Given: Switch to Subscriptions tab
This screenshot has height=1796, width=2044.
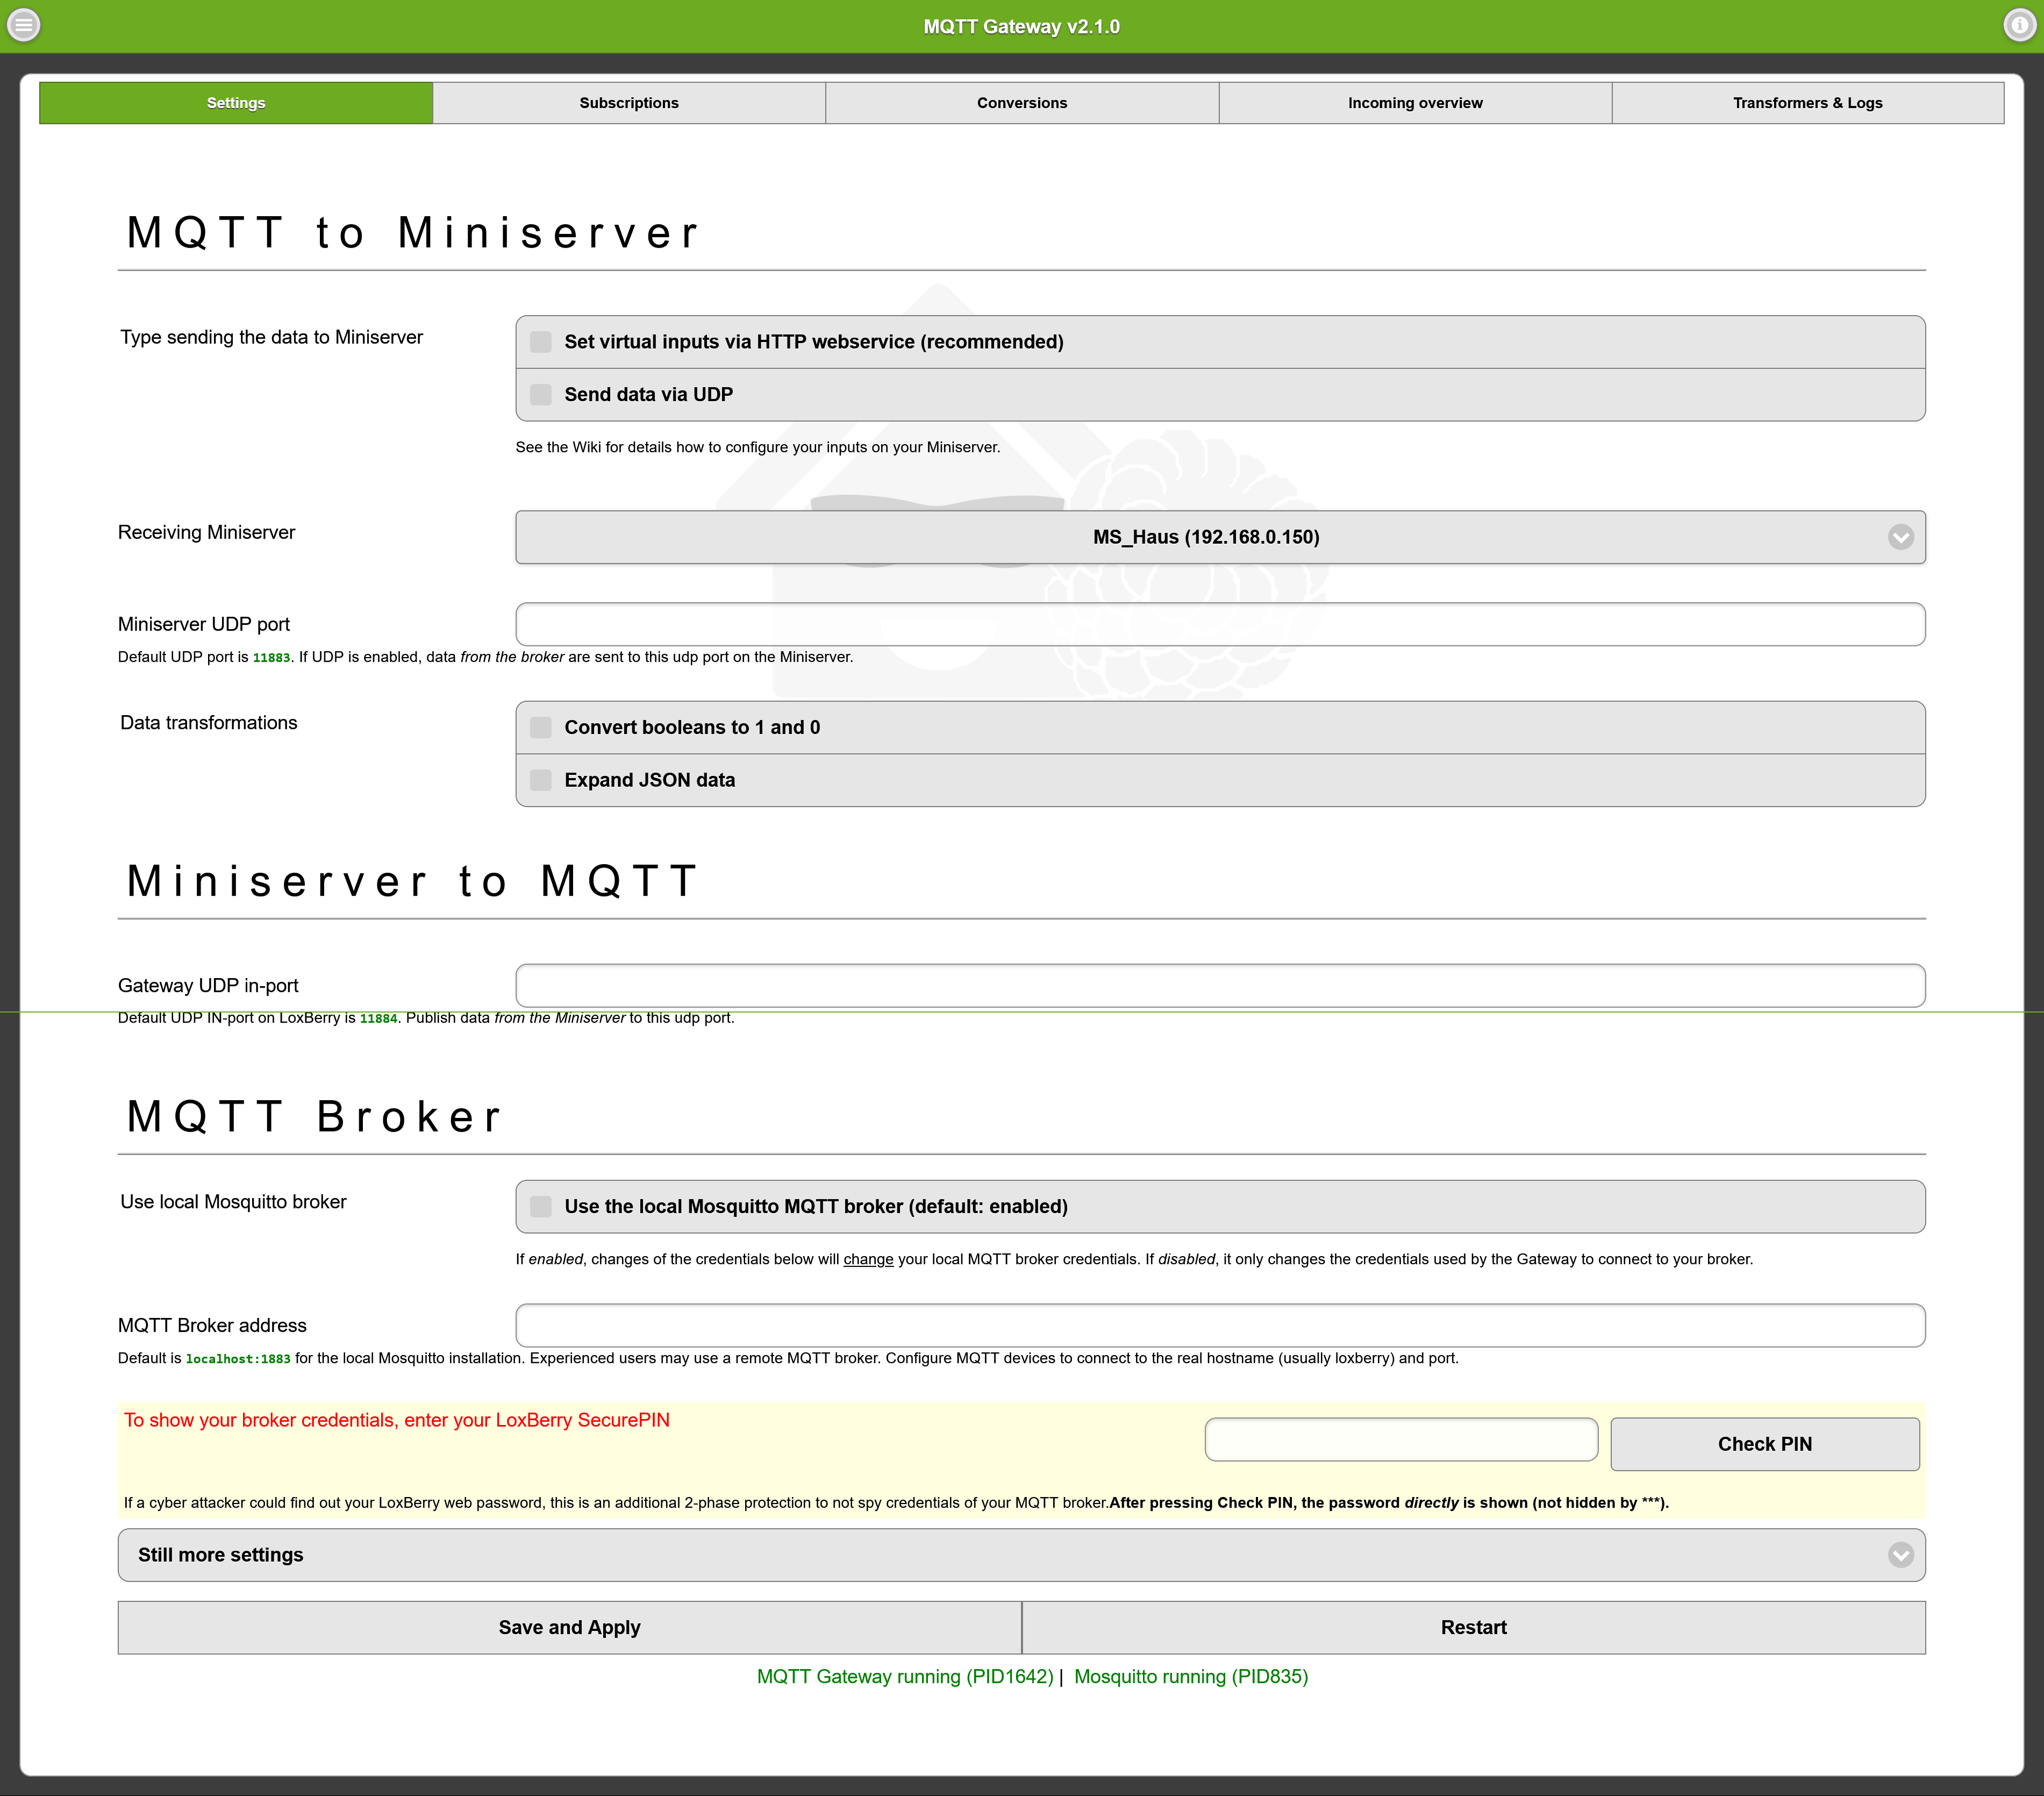Looking at the screenshot, I should (x=629, y=103).
